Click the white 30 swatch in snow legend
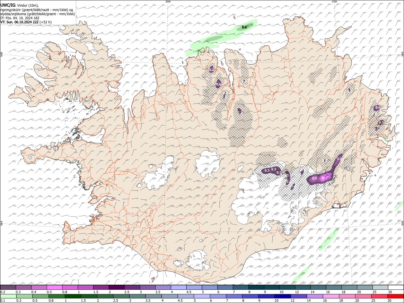The image size is (404, 303). click(x=396, y=287)
